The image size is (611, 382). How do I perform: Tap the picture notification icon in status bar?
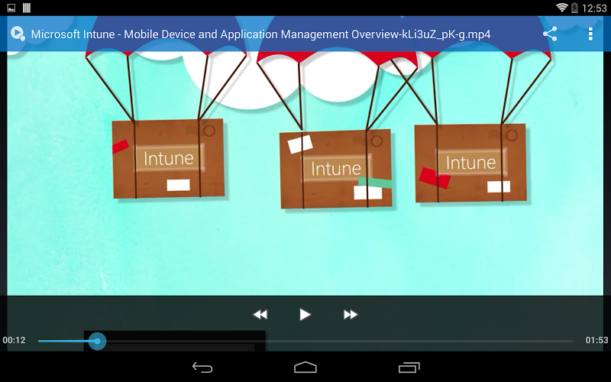11,8
